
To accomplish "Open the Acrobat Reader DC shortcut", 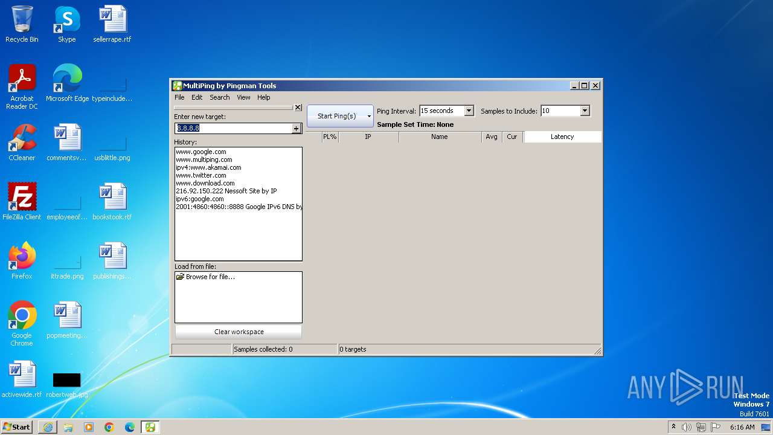I will 22,87.
